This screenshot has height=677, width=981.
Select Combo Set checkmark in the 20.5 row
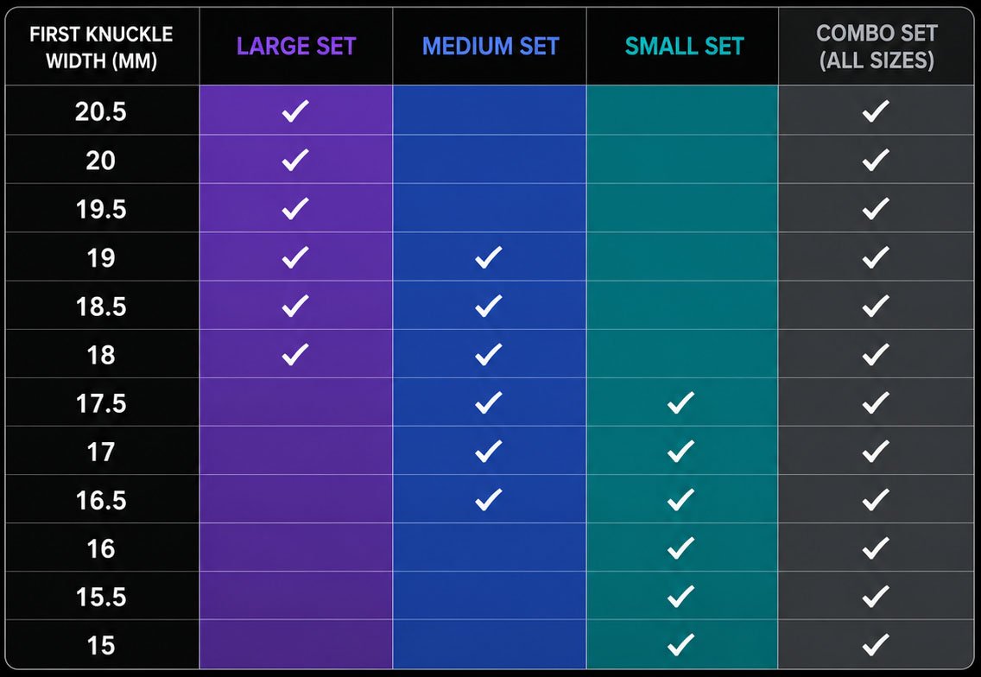[x=876, y=111]
